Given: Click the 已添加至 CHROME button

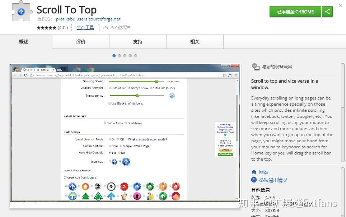Looking at the screenshot, I should tap(295, 11).
